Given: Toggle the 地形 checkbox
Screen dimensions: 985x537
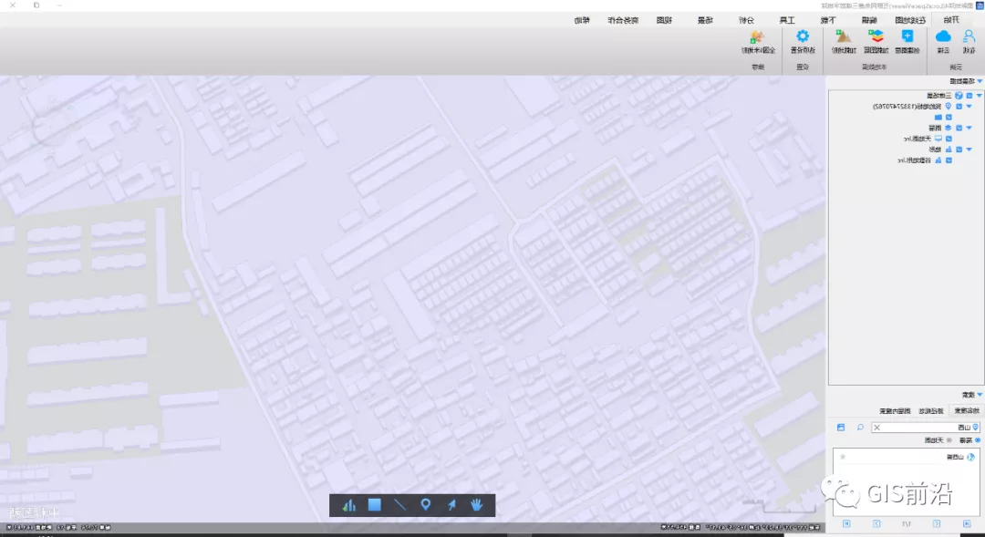Looking at the screenshot, I should coord(959,149).
